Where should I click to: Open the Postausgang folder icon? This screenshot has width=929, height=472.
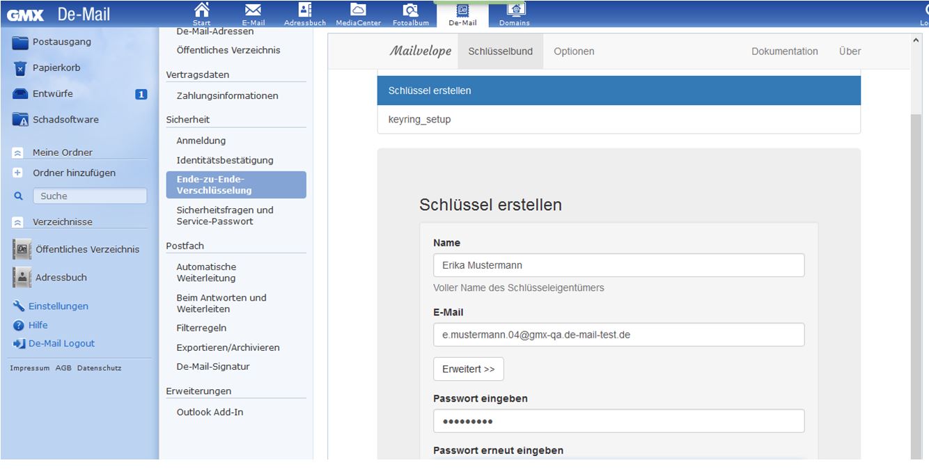20,42
